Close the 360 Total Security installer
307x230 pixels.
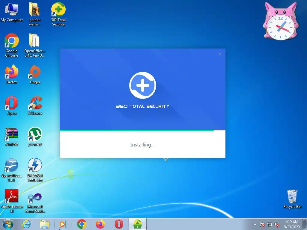(220, 54)
